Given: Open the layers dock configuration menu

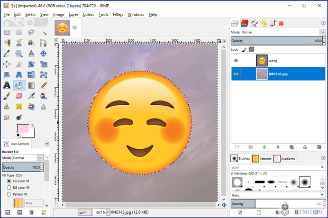Looking at the screenshot, I should tap(323, 23).
